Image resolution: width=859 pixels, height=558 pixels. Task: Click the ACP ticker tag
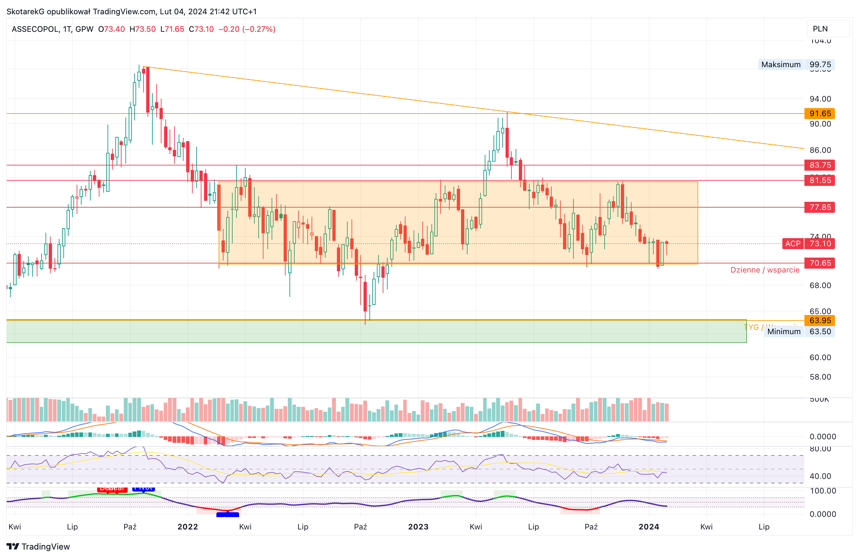(793, 244)
